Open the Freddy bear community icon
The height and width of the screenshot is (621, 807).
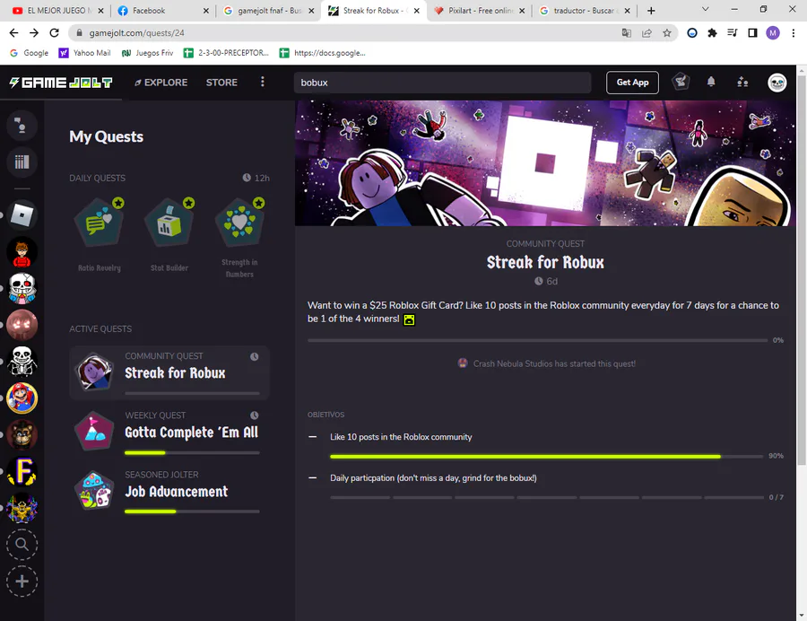tap(22, 434)
